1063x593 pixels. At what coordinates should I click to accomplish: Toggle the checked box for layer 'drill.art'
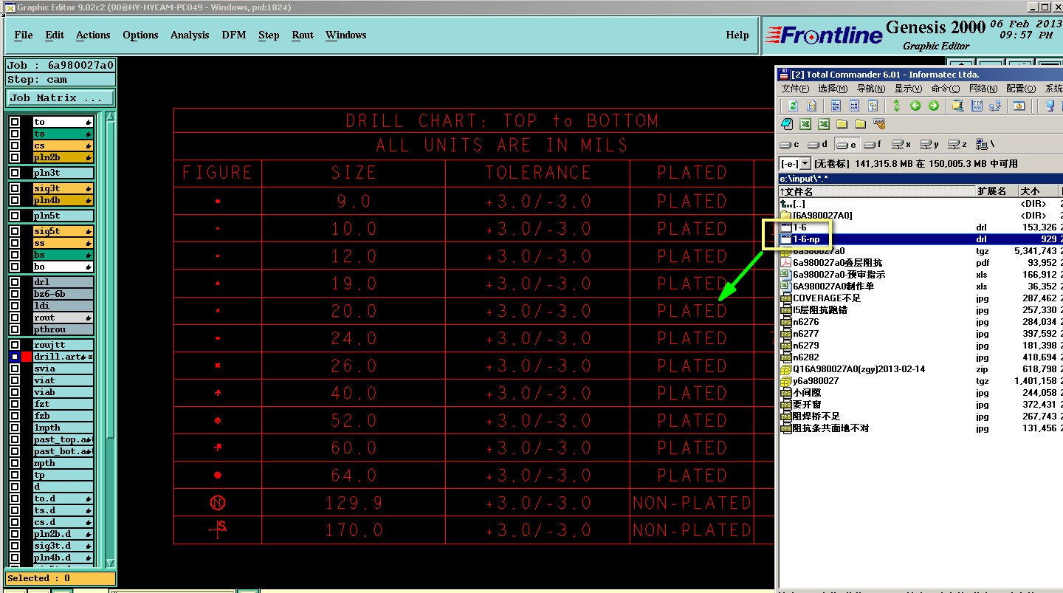15,357
